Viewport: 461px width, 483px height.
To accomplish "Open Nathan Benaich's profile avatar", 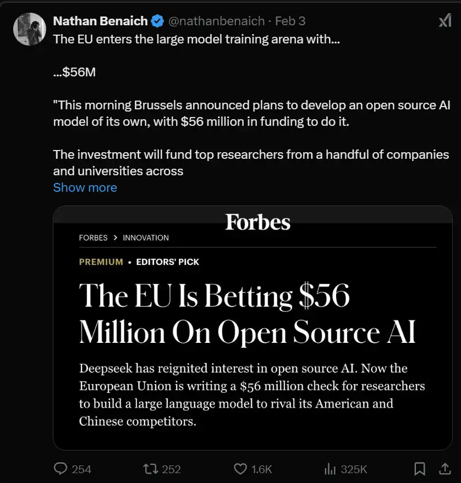I will point(29,29).
